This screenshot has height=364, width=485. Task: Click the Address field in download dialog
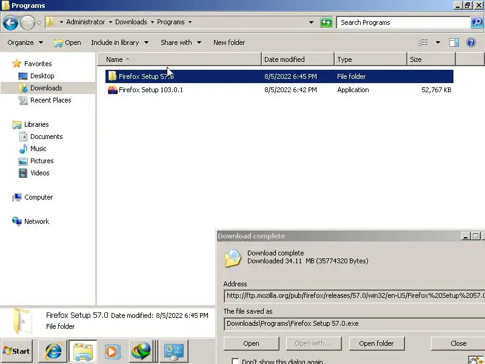pos(355,295)
